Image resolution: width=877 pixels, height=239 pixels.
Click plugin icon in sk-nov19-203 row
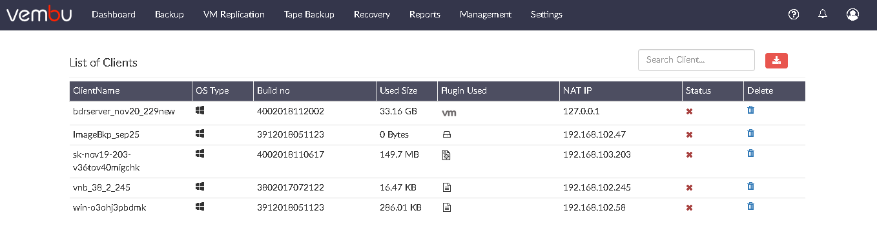446,155
